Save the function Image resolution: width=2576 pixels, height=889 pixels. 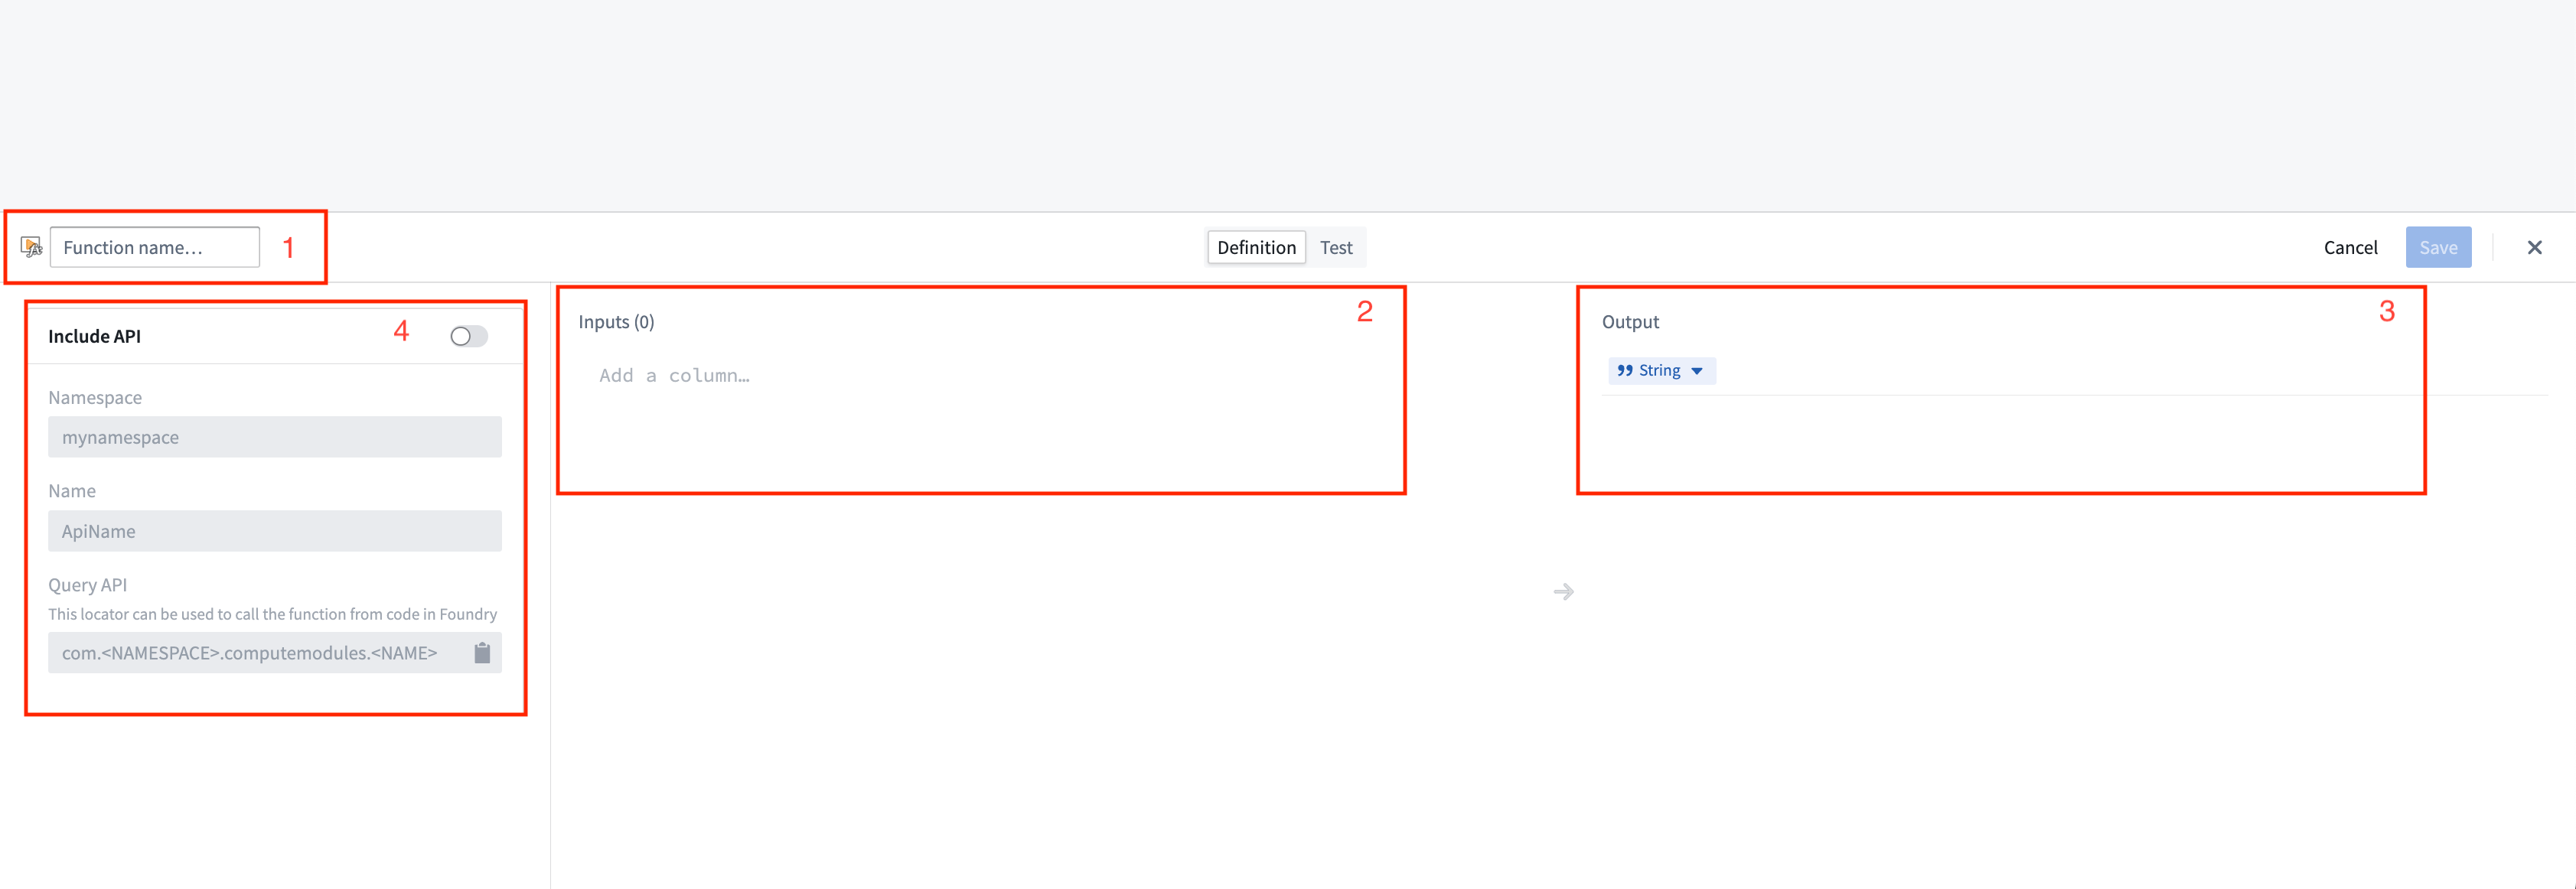(2439, 247)
